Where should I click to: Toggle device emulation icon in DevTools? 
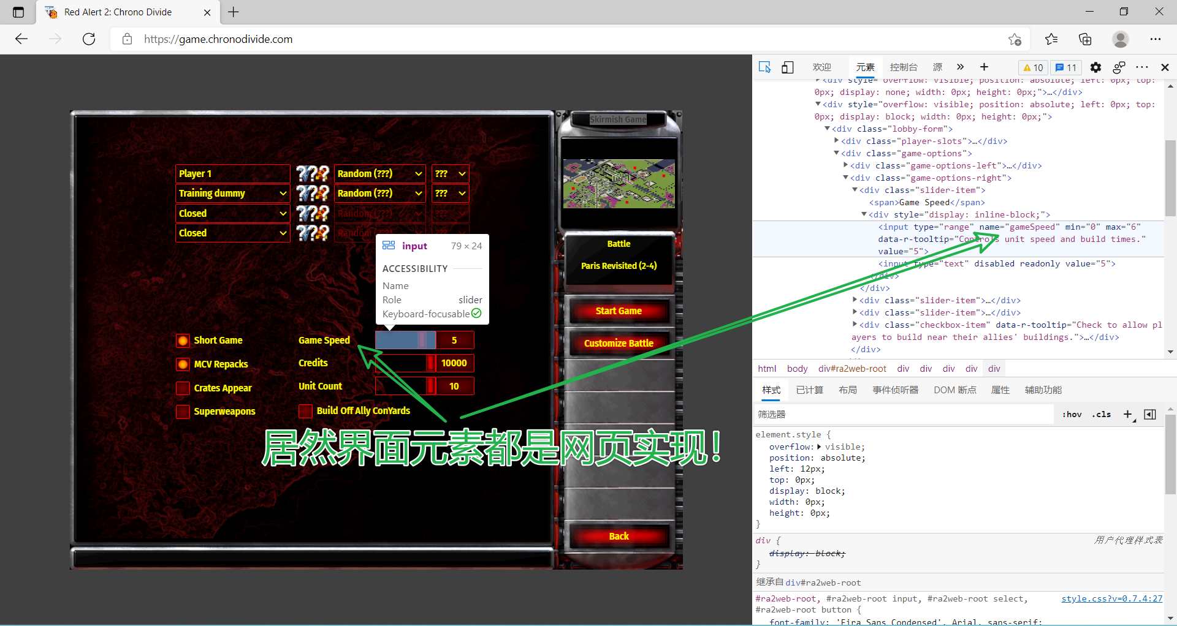click(x=788, y=67)
